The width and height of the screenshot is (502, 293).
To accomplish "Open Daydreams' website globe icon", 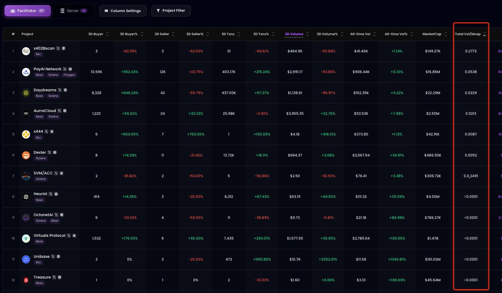I will point(65,90).
